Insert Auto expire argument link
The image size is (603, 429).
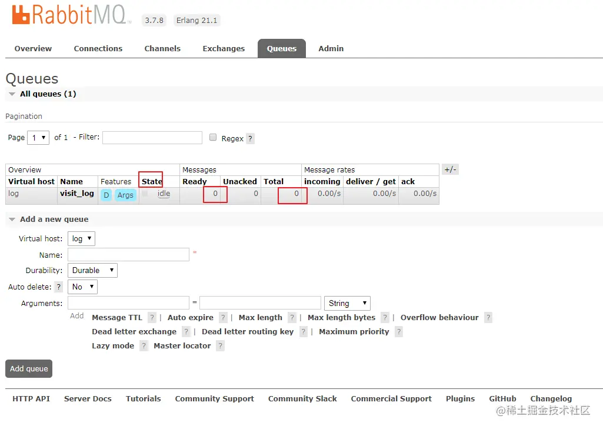[x=191, y=317]
